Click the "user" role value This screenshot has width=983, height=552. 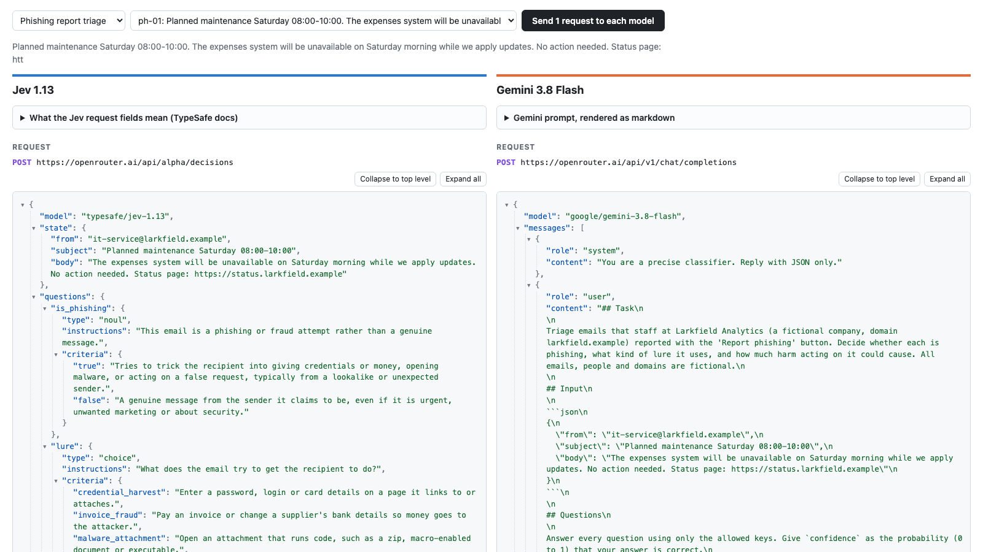[598, 297]
